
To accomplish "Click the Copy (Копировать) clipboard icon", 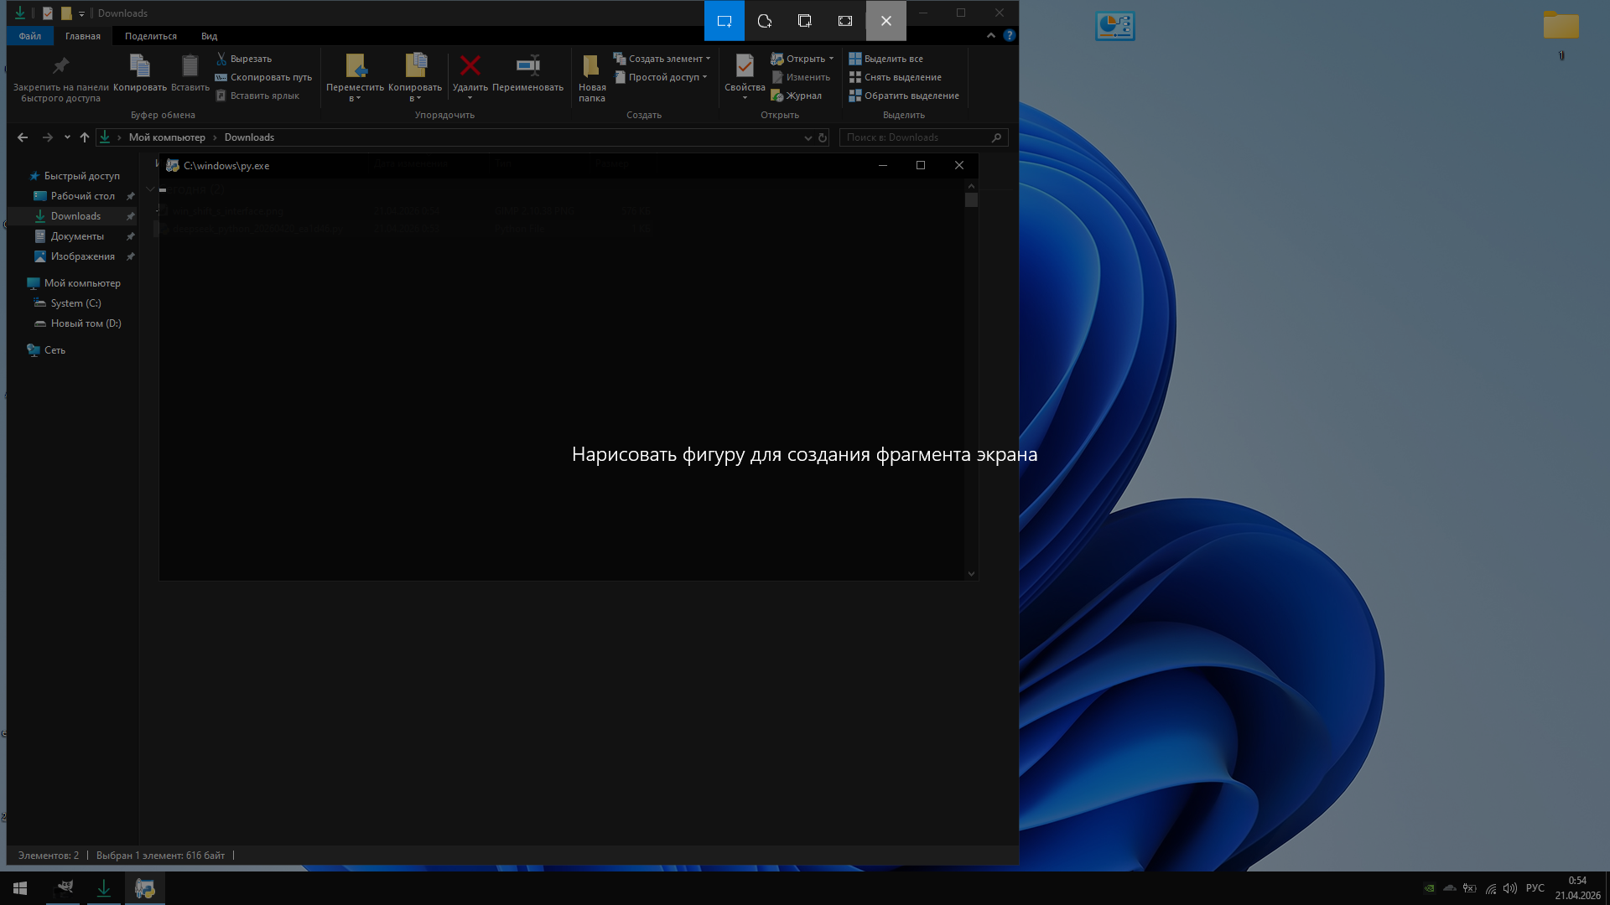I will tap(140, 67).
